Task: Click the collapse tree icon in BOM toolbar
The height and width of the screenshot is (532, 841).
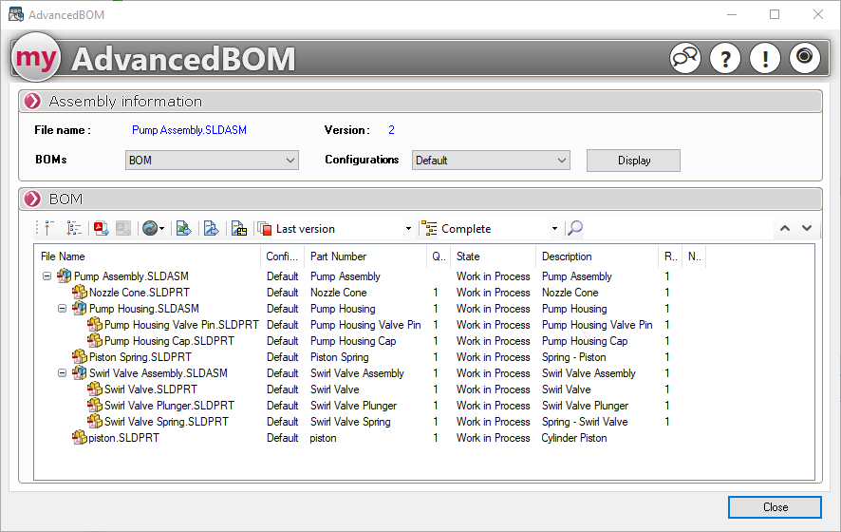Action: tap(49, 228)
